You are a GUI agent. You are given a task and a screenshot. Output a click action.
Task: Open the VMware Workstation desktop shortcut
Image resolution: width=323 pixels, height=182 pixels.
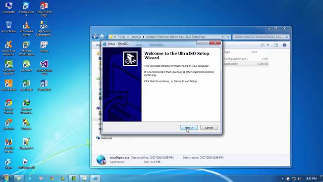tap(26, 48)
